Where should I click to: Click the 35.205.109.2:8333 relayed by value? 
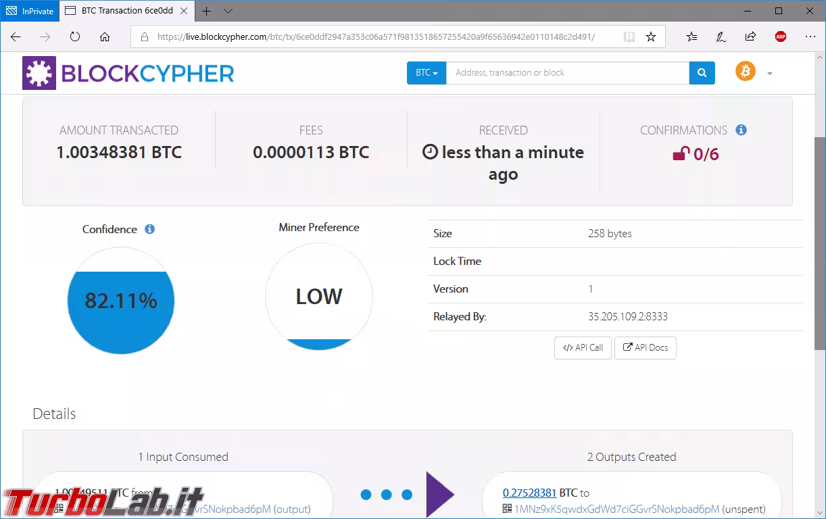[x=628, y=316]
